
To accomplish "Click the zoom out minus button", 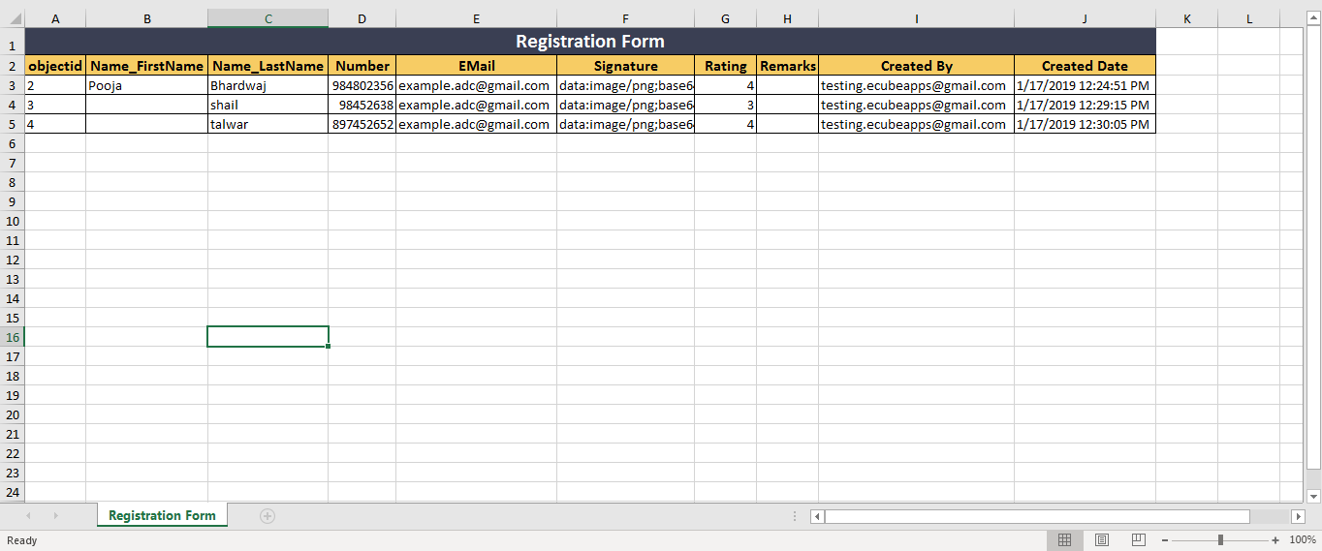I will click(x=1165, y=540).
